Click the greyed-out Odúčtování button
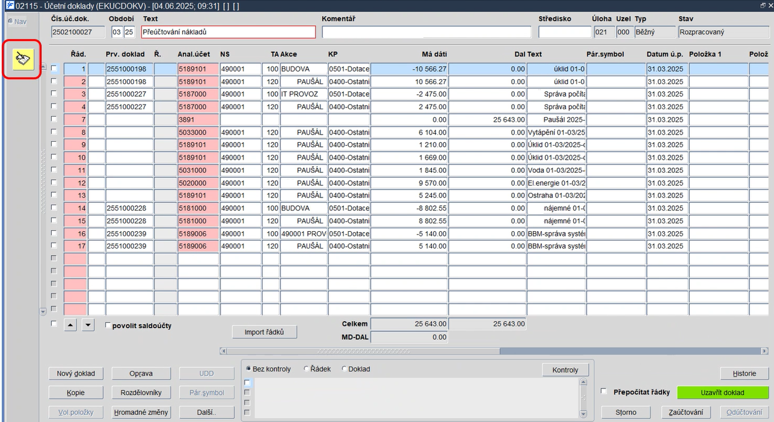Image resolution: width=774 pixels, height=422 pixels. pyautogui.click(x=745, y=412)
